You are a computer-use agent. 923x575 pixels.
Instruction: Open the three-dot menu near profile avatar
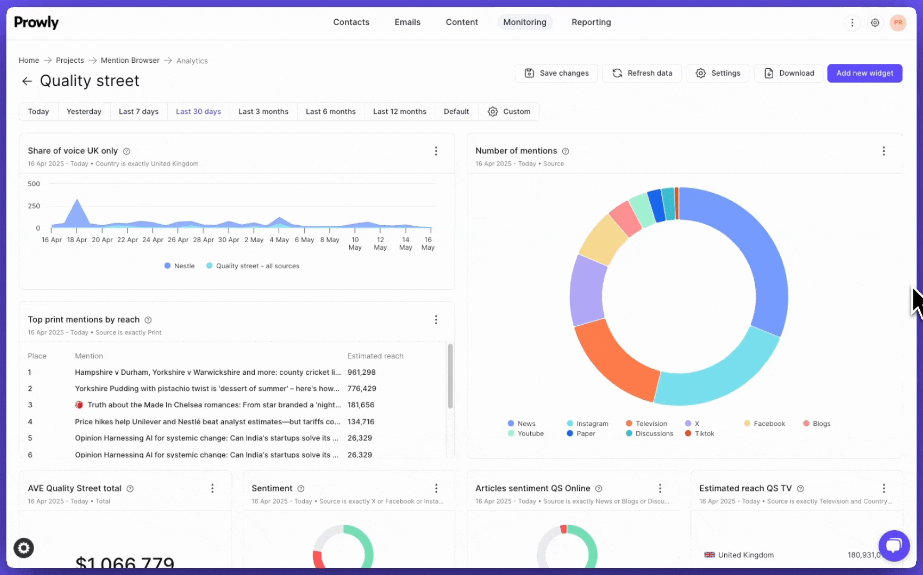click(852, 23)
